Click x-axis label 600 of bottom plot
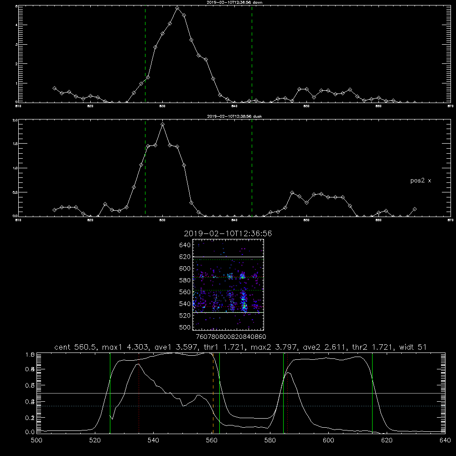 [328, 440]
